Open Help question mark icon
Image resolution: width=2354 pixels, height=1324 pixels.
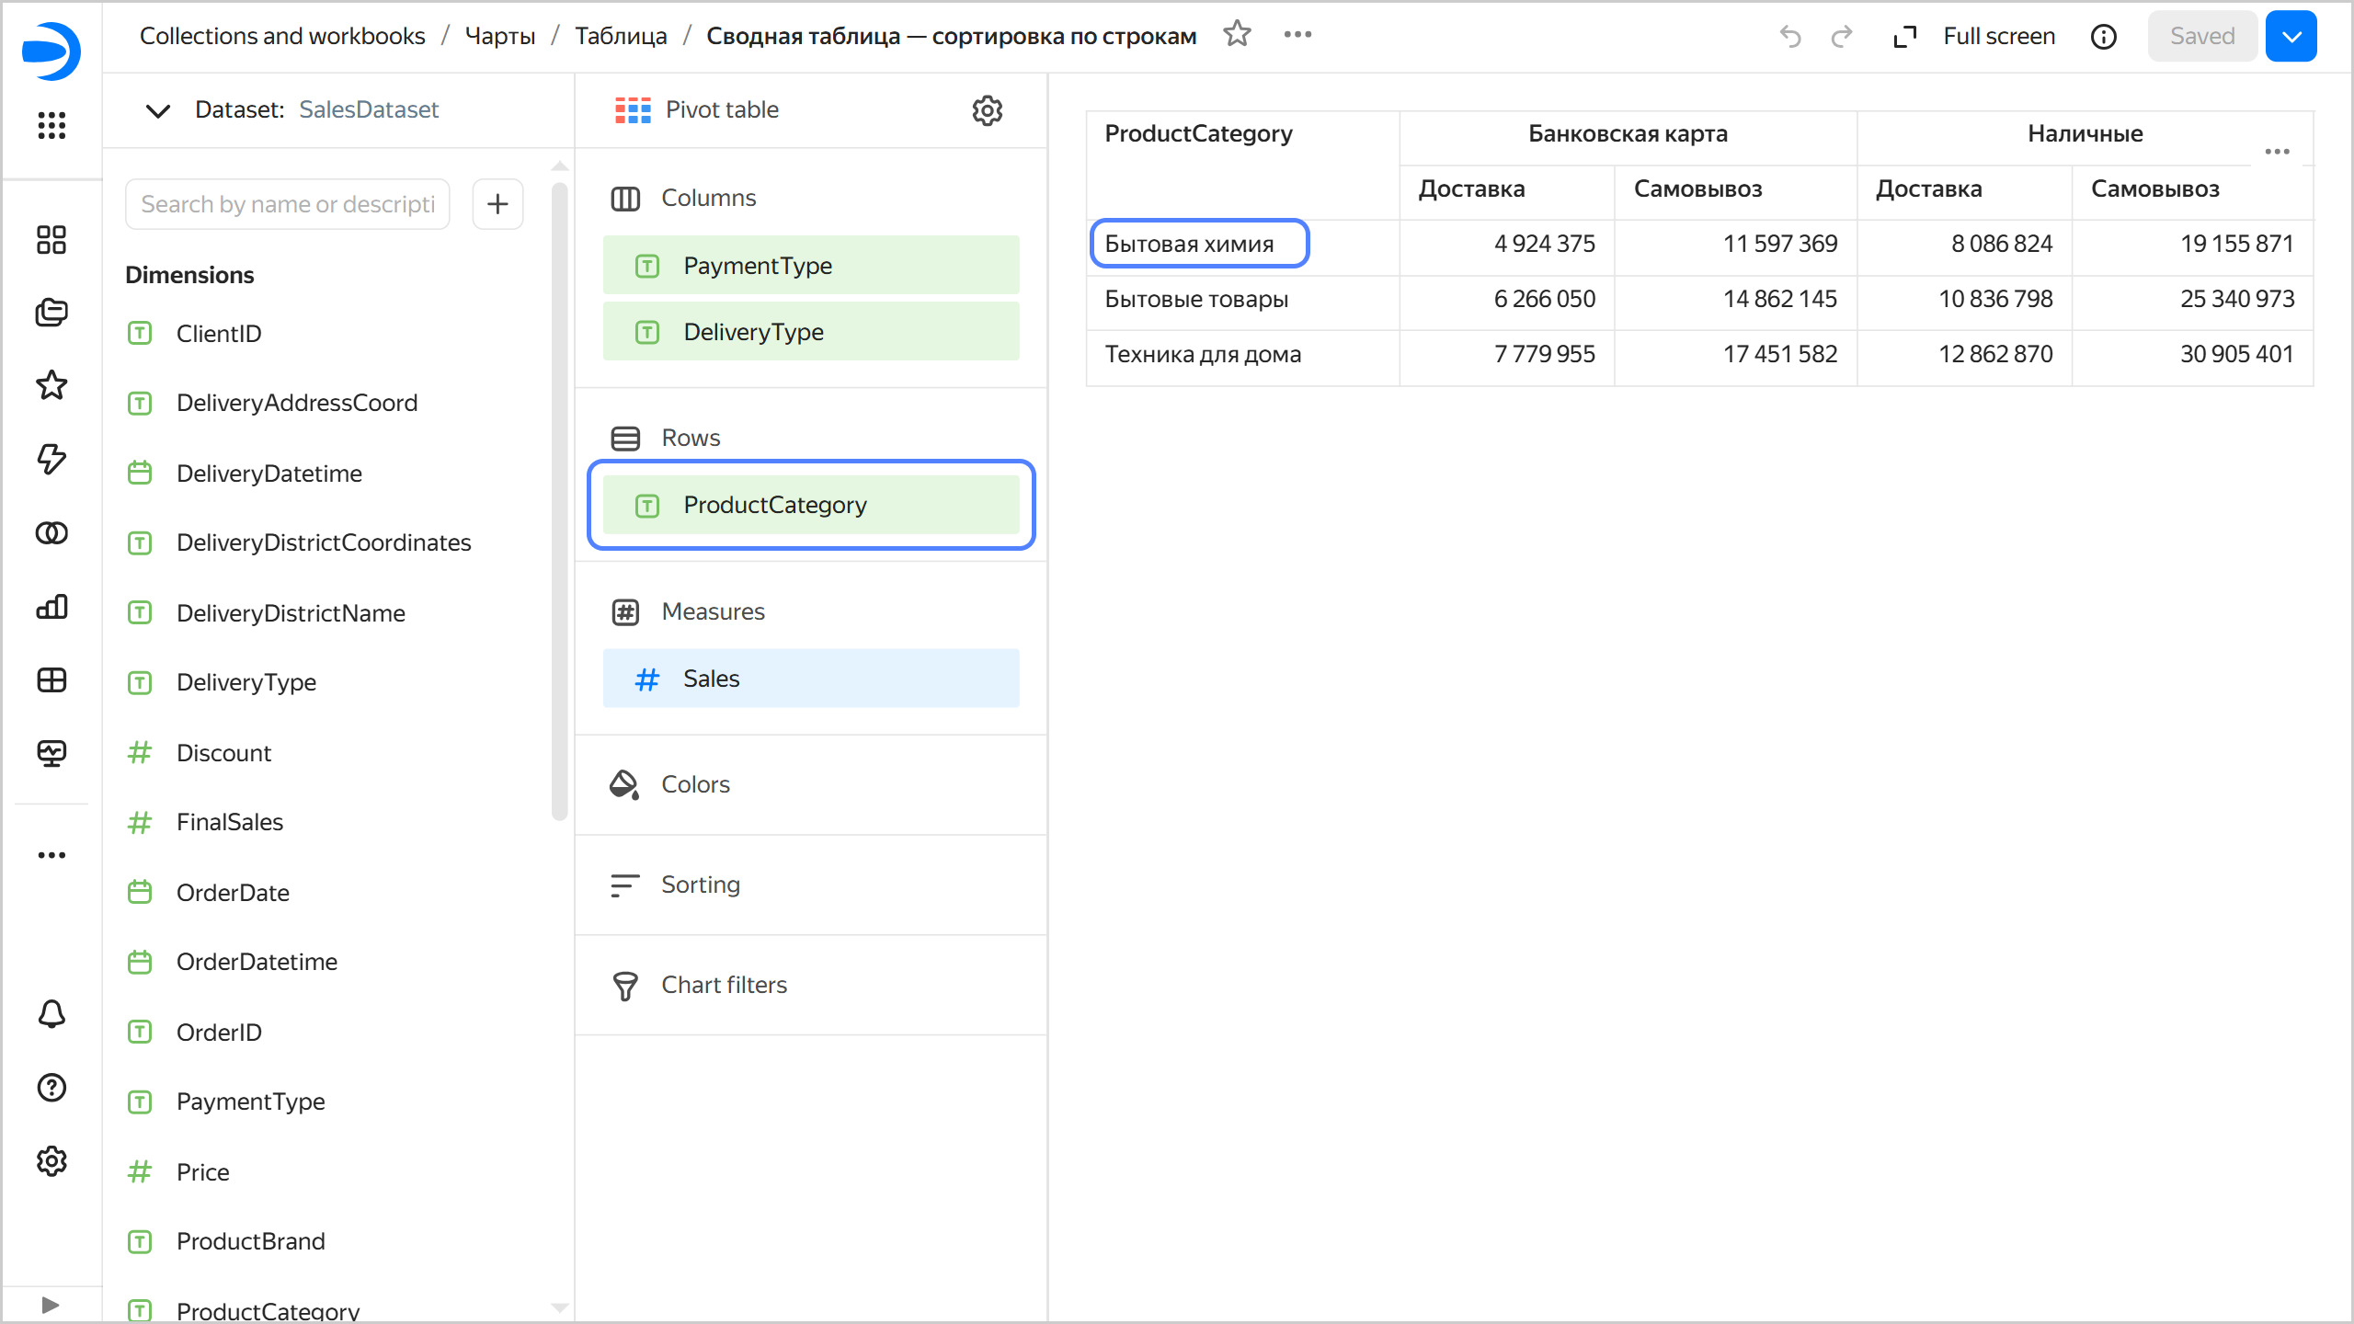51,1088
